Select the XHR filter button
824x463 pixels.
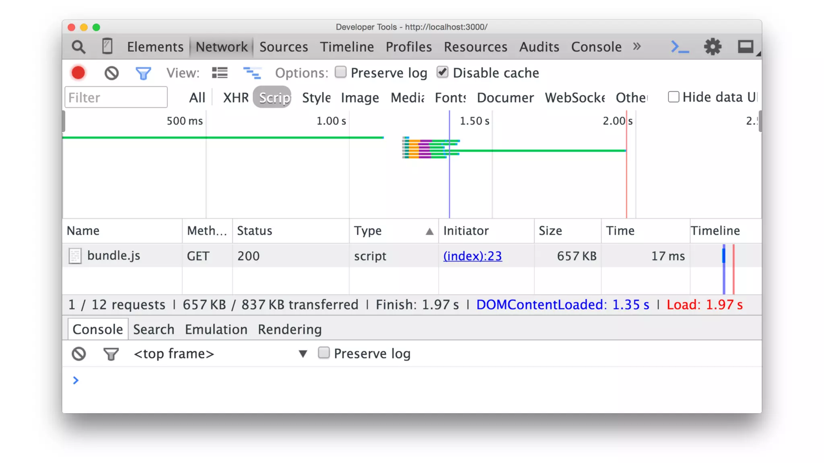pos(236,98)
